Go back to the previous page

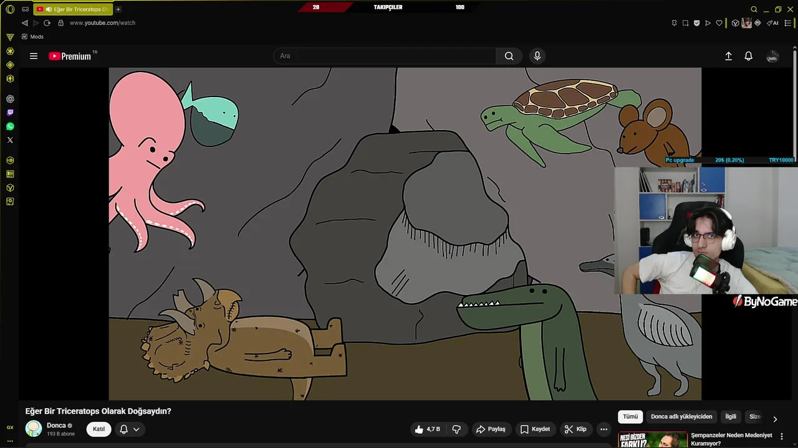click(25, 23)
